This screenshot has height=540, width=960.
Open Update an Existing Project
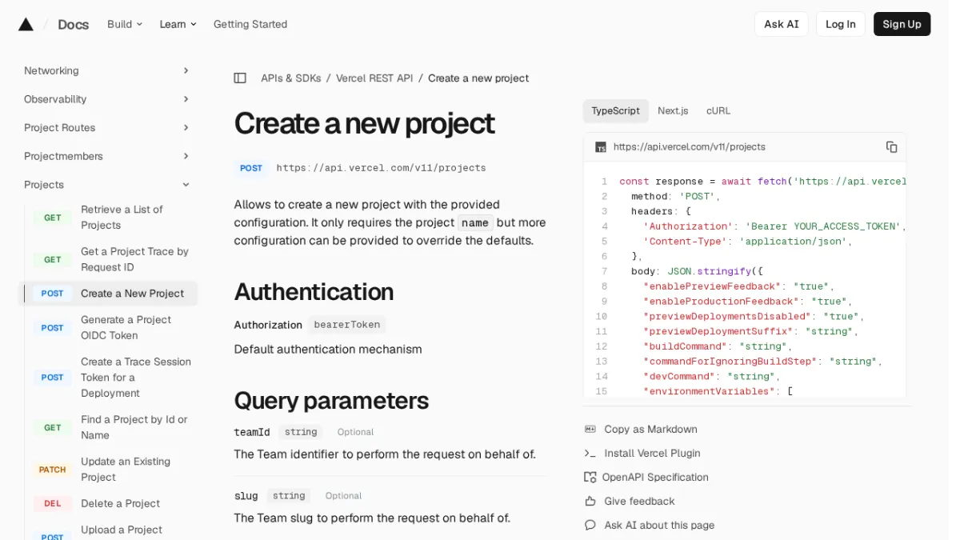click(126, 470)
